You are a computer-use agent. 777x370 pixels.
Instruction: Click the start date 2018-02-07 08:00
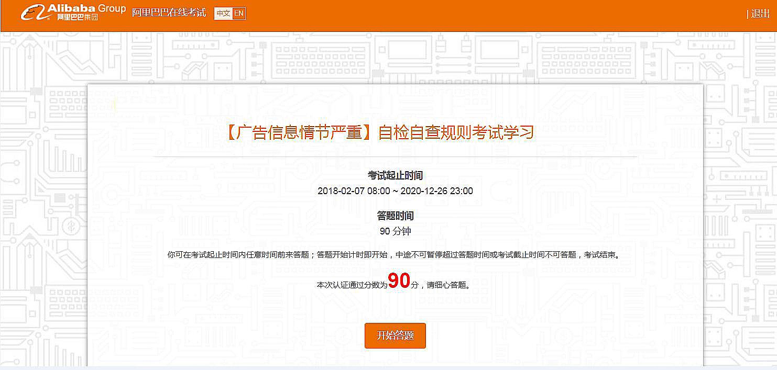pyautogui.click(x=354, y=191)
